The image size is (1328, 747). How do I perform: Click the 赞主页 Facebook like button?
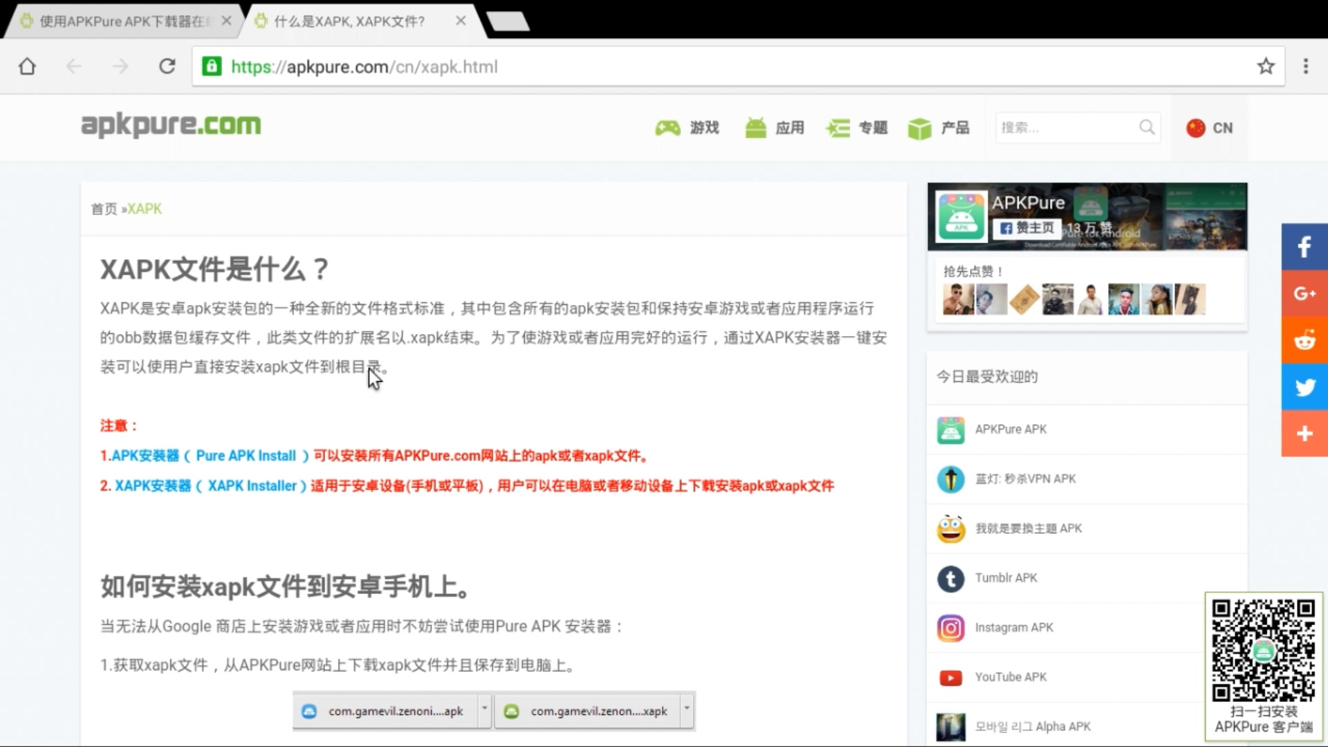[1027, 228]
